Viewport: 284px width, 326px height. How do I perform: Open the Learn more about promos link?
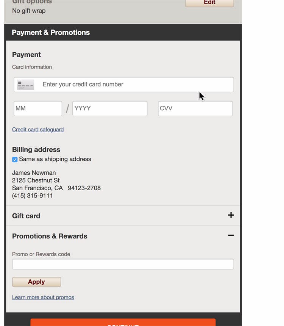[43, 298]
